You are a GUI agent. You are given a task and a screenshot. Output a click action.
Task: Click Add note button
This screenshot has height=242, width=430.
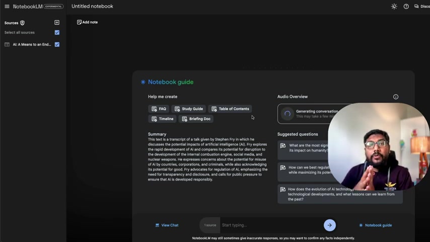(87, 22)
